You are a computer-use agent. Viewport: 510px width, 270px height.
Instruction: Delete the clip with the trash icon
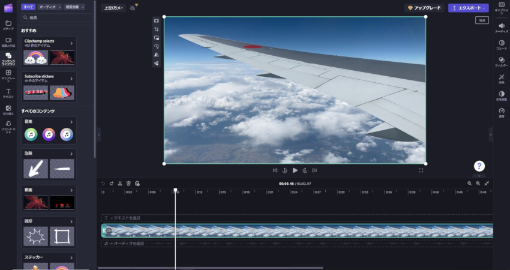(x=128, y=183)
